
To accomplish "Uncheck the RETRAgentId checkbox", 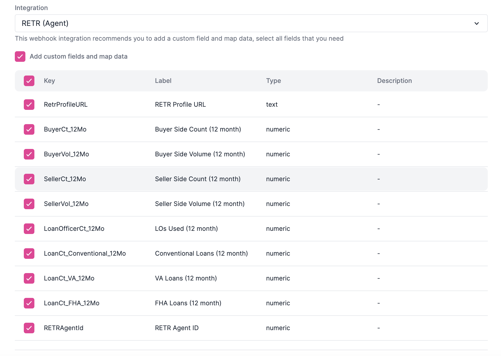I will coord(29,328).
